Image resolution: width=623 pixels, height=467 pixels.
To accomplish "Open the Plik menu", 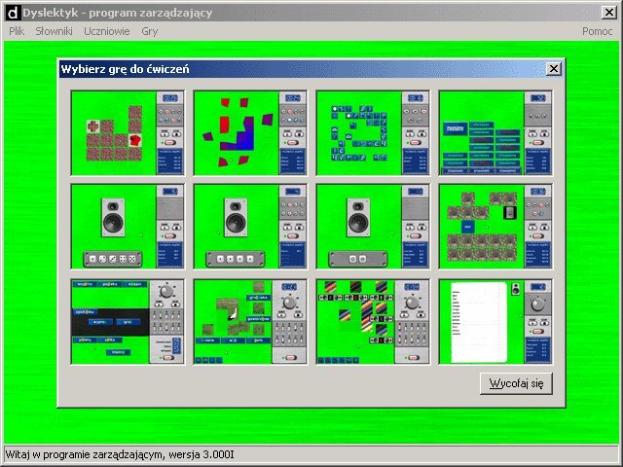I will click(x=17, y=31).
